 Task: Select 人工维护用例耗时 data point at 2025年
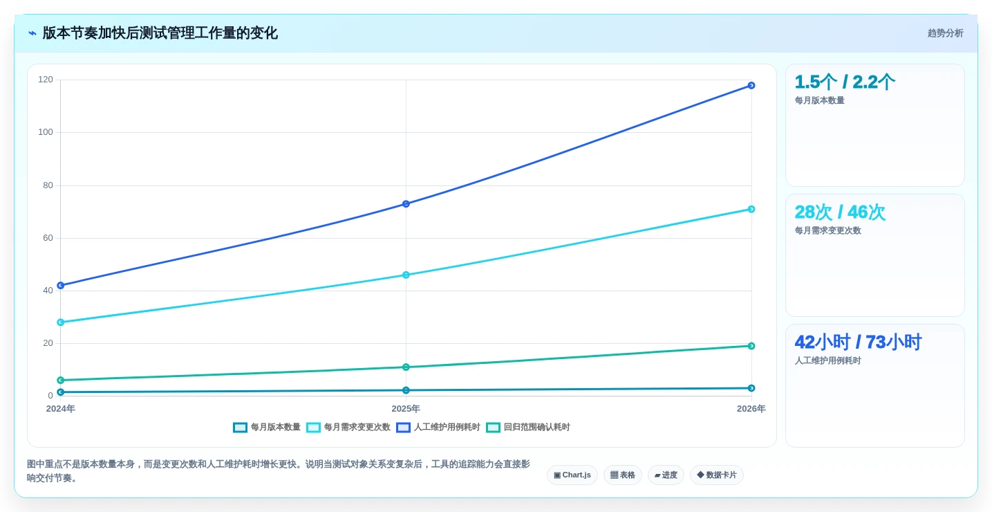(406, 204)
